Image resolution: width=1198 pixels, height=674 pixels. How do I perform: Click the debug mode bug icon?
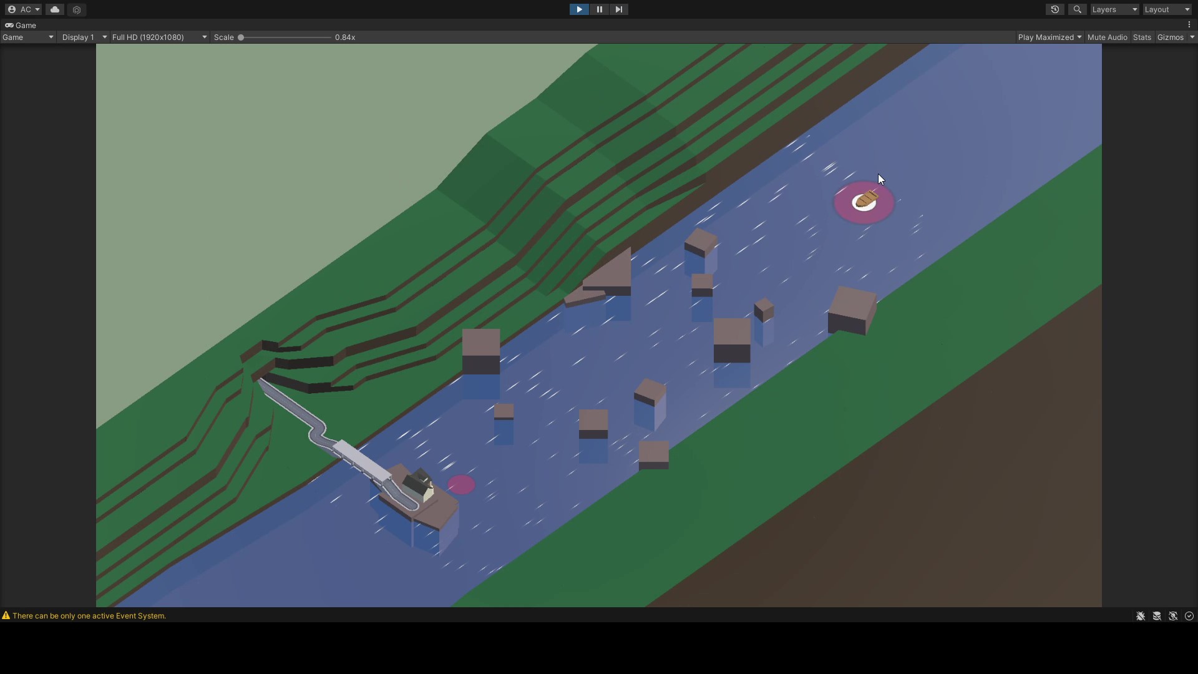pyautogui.click(x=1141, y=616)
